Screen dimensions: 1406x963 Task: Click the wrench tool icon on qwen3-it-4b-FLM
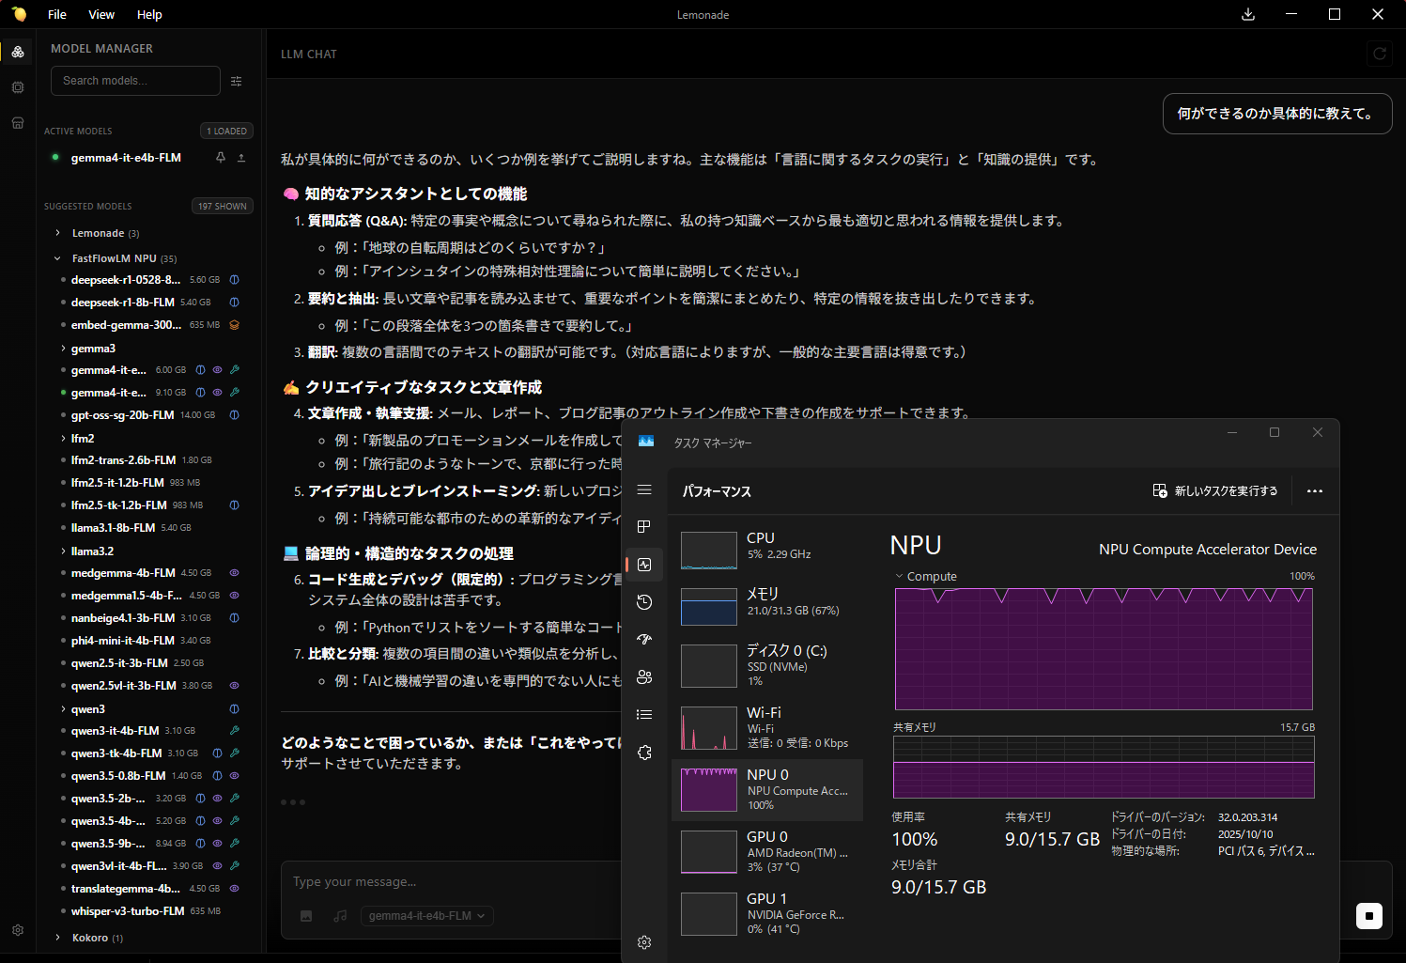235,731
